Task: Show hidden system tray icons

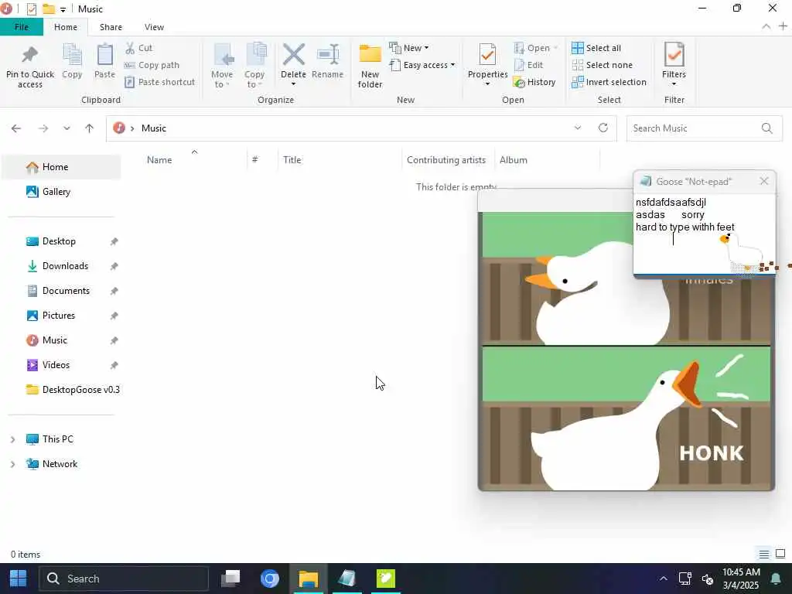Action: coord(663,579)
